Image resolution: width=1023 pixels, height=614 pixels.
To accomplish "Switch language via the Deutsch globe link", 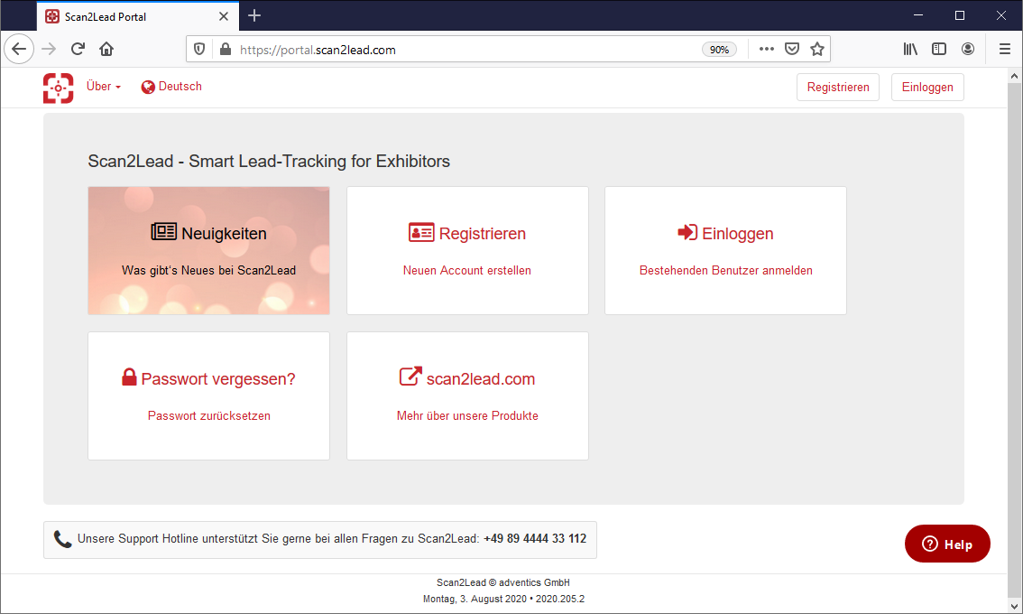I will 171,86.
